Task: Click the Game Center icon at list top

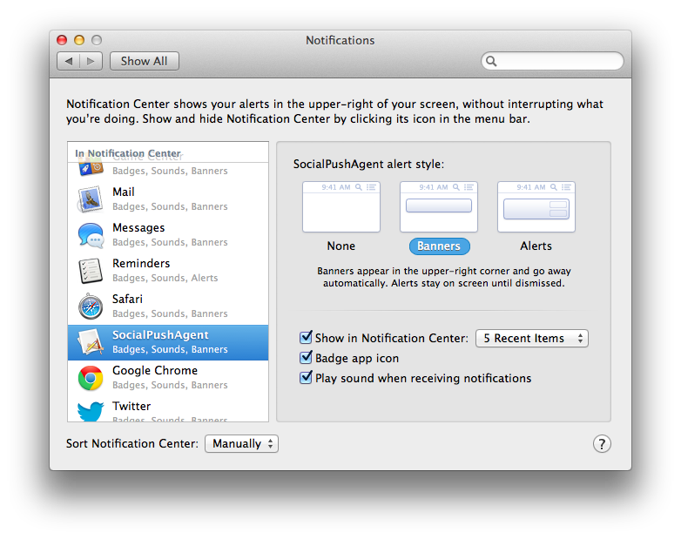Action: pos(91,169)
